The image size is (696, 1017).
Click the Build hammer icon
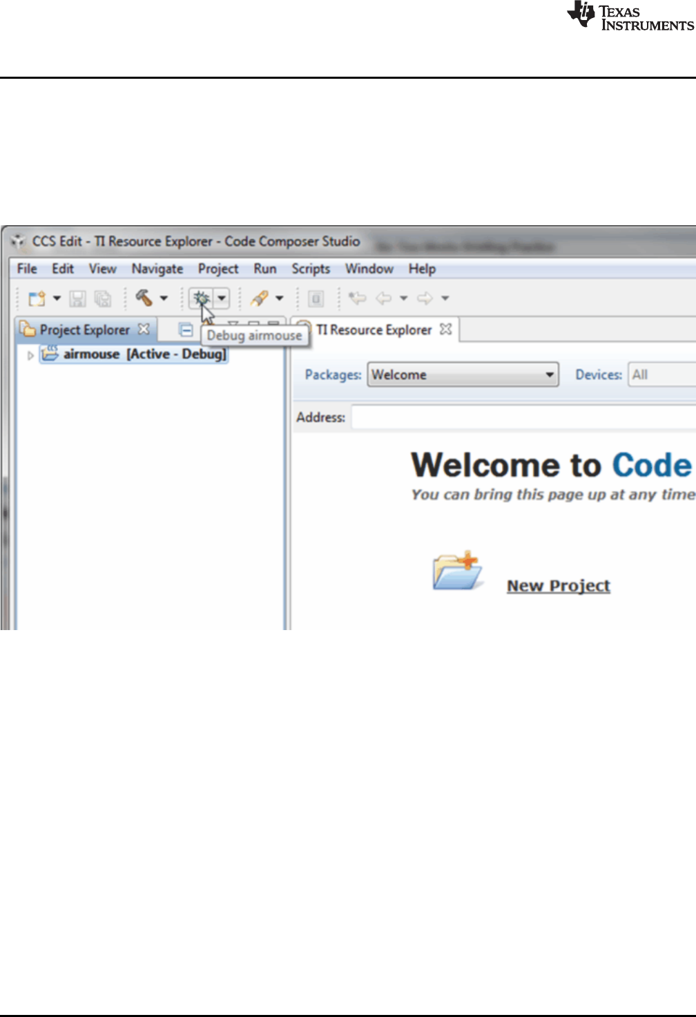click(144, 298)
